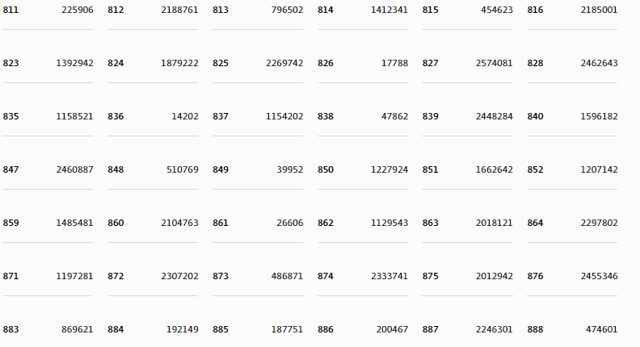
Task: Select the value 2188761 beside 812
Action: click(179, 10)
